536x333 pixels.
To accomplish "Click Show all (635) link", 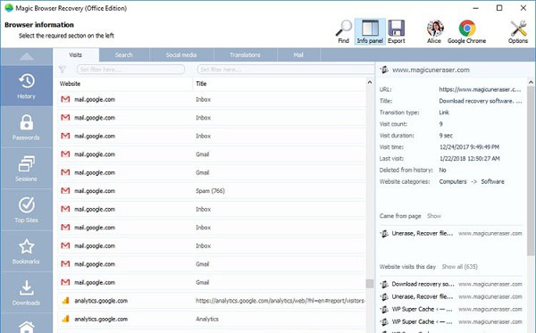I will (459, 267).
